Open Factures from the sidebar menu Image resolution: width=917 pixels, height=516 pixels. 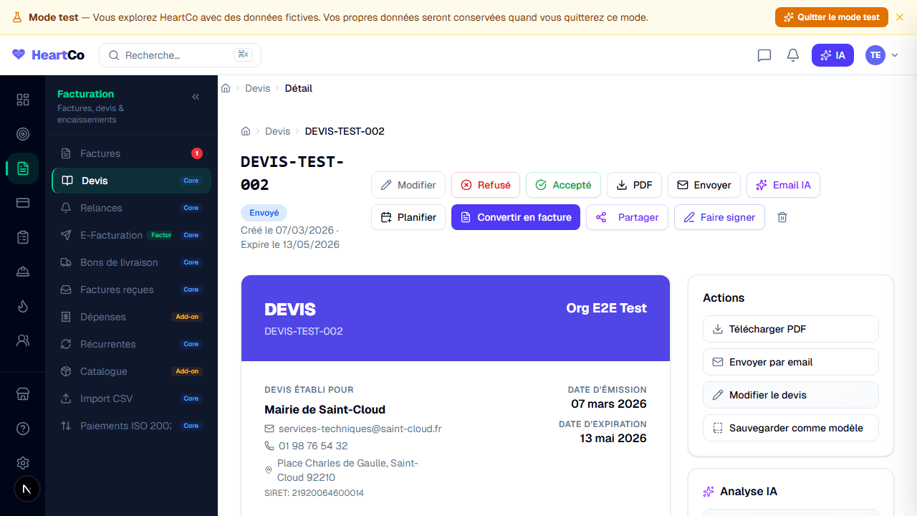(100, 153)
